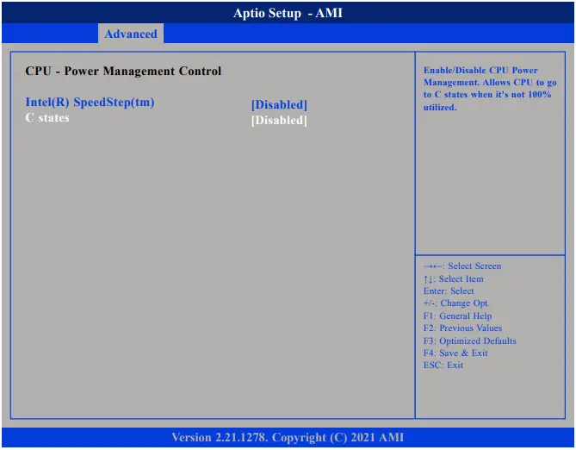The image size is (576, 450).
Task: Click the F4: Save & Exit hint
Action: 455,353
